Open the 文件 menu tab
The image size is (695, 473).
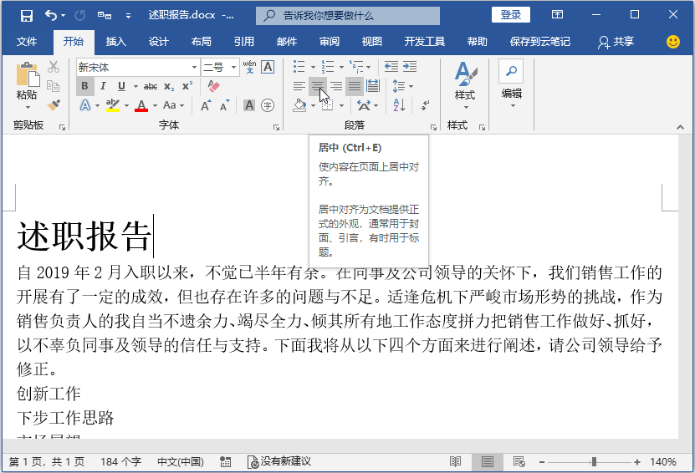pyautogui.click(x=27, y=42)
